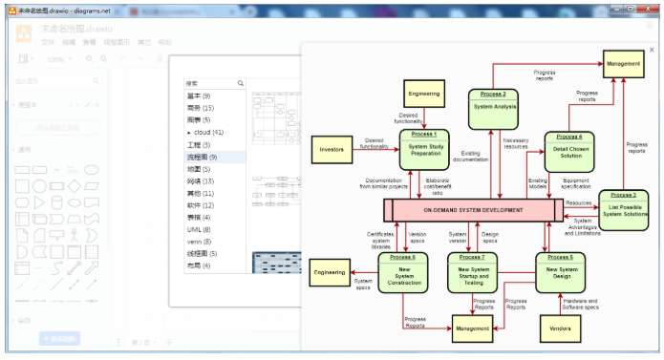Select the bidirectional block arrow shape
Viewport: 664px width, 360px height.
pos(75,268)
